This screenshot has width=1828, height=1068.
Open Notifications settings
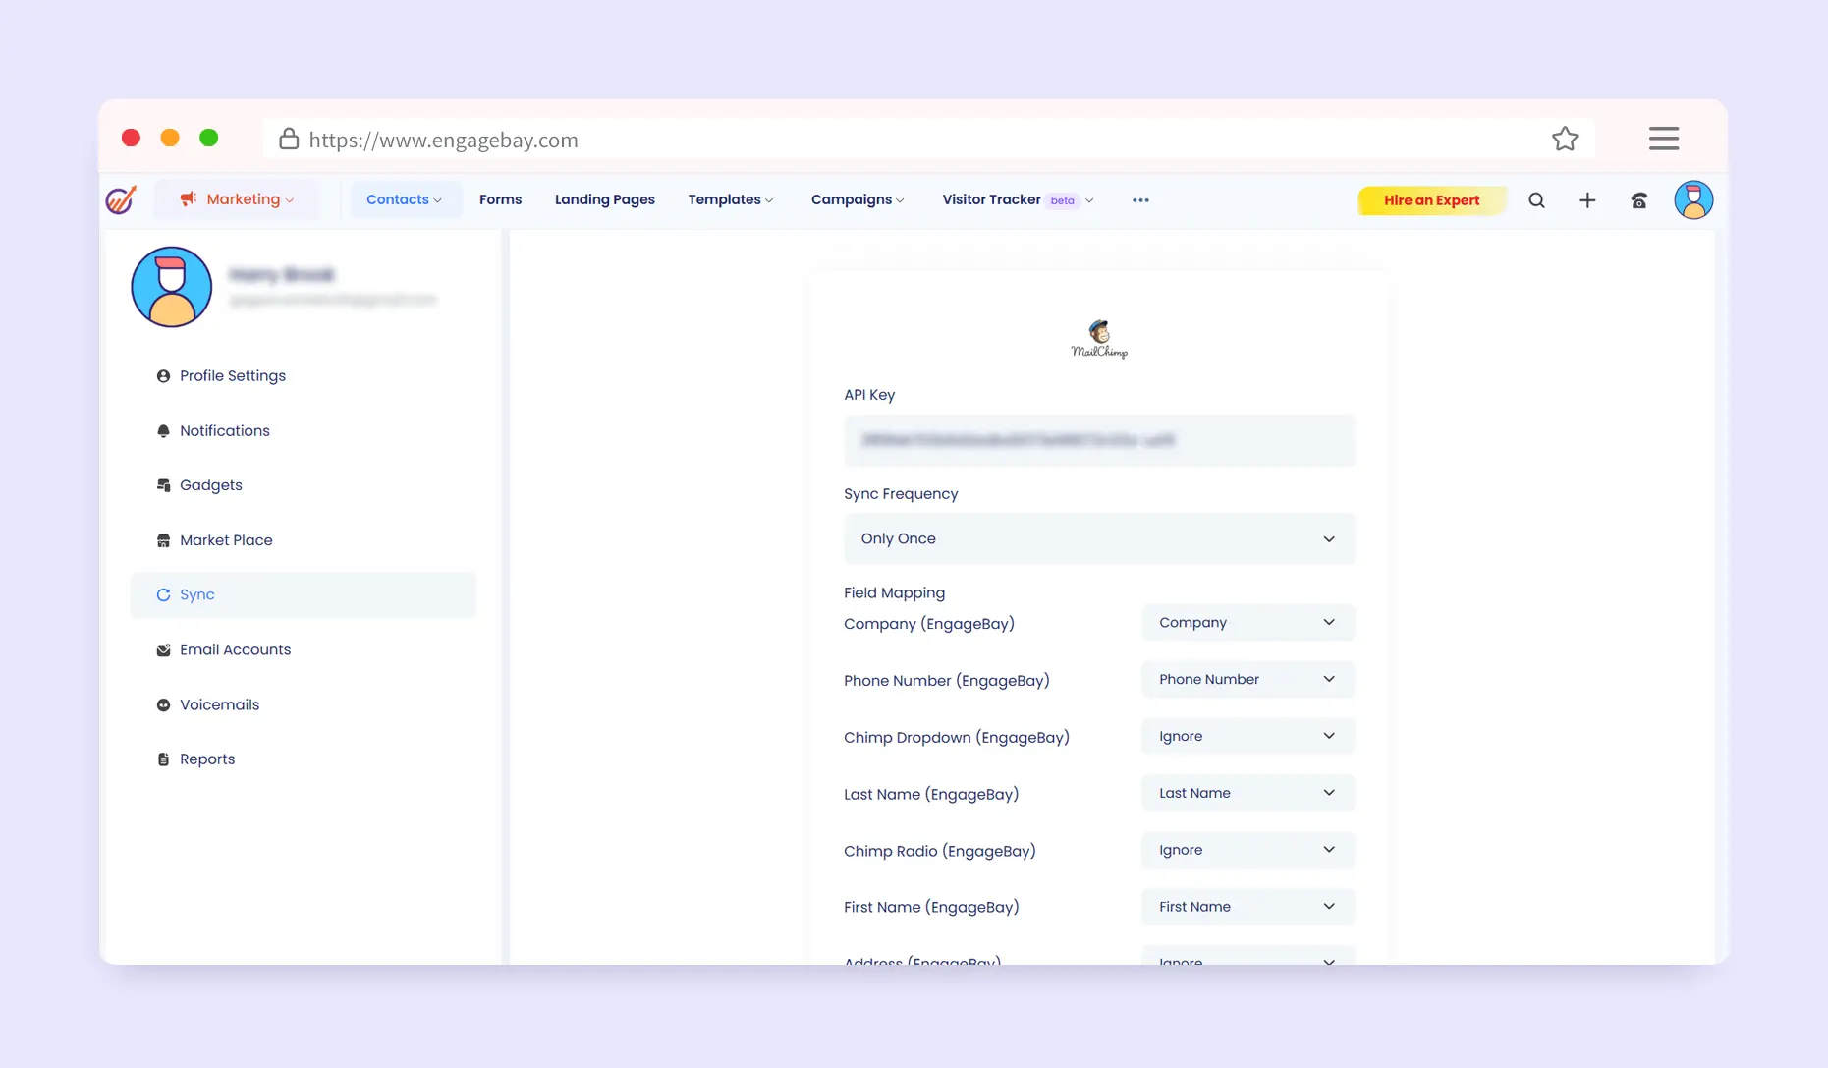(224, 430)
